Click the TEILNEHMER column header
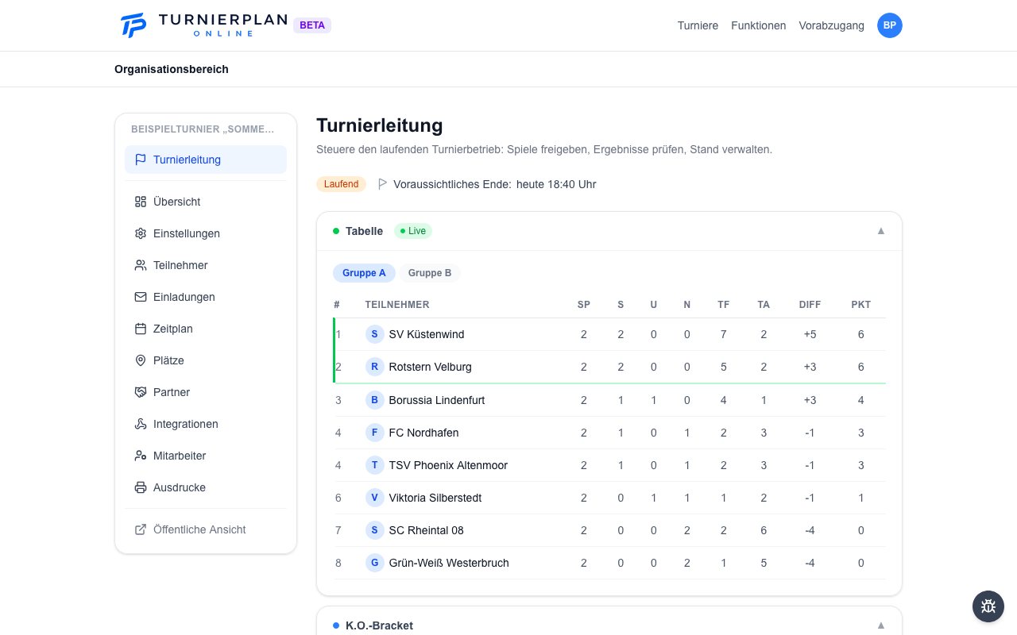Viewport: 1017px width, 635px height. (x=397, y=305)
